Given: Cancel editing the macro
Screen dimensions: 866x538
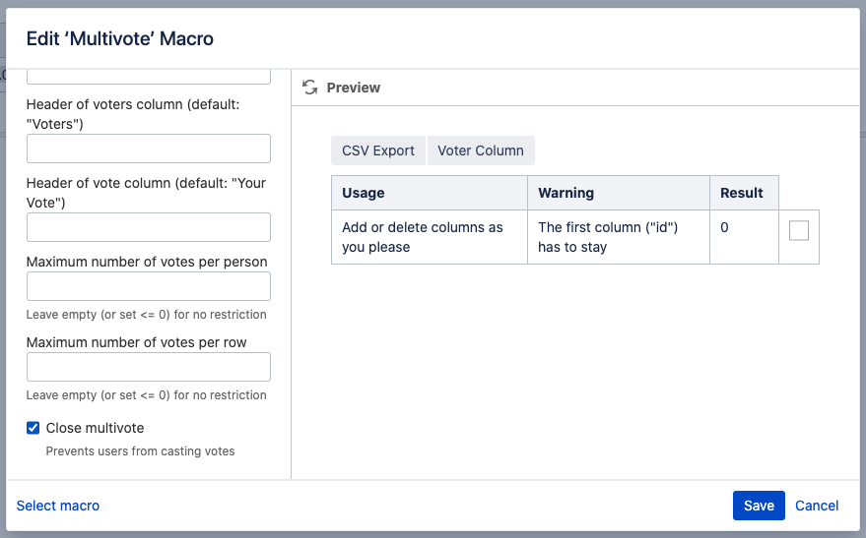Looking at the screenshot, I should (x=817, y=506).
